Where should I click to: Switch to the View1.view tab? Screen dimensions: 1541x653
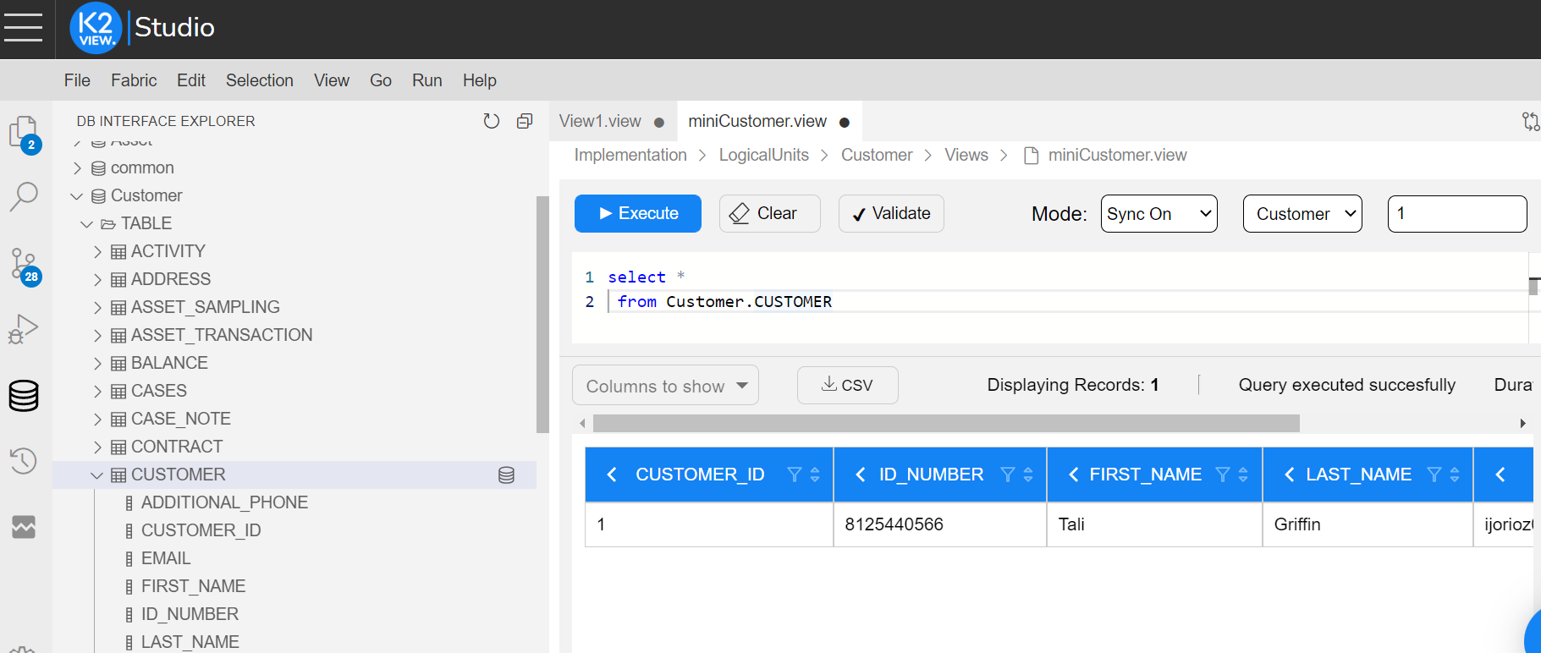coord(600,121)
